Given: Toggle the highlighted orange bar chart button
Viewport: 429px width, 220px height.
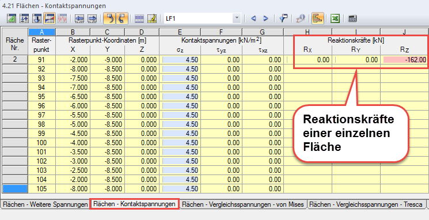Looking at the screenshot, I should tap(318, 18).
